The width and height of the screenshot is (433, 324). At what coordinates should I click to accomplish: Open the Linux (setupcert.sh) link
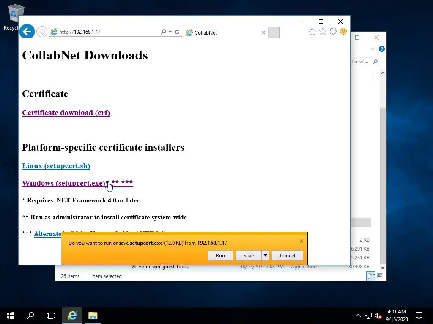[x=56, y=166]
